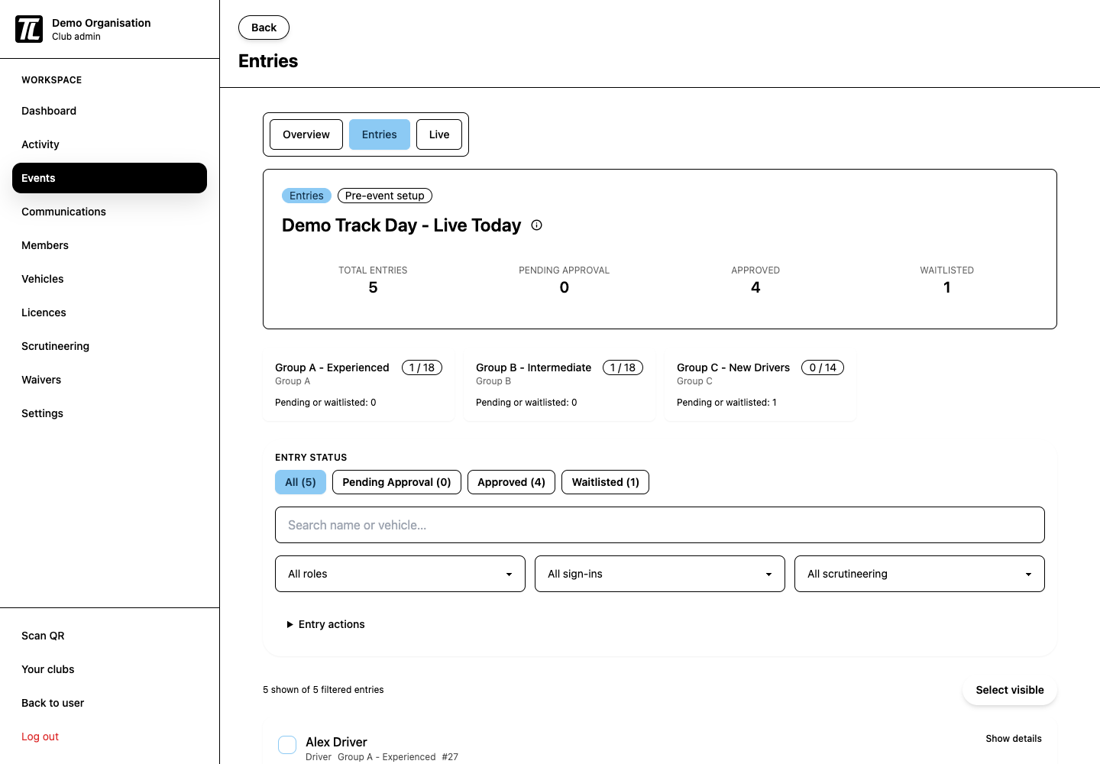Open Members in the sidebar
This screenshot has width=1100, height=764.
coord(109,245)
